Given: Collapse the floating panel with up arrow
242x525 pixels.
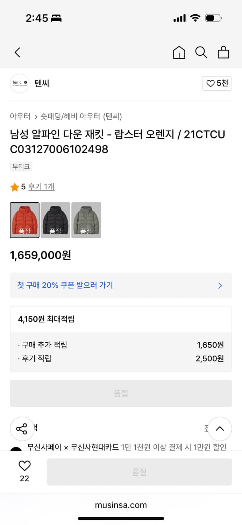Looking at the screenshot, I should pyautogui.click(x=220, y=429).
